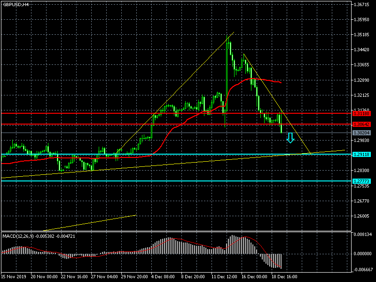Click the MACD(12,26,9) indicator label
This screenshot has width=376, height=282.
tap(18, 236)
